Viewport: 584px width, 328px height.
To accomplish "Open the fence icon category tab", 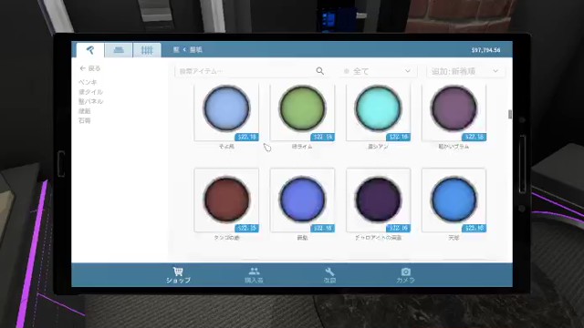I will pos(147,50).
